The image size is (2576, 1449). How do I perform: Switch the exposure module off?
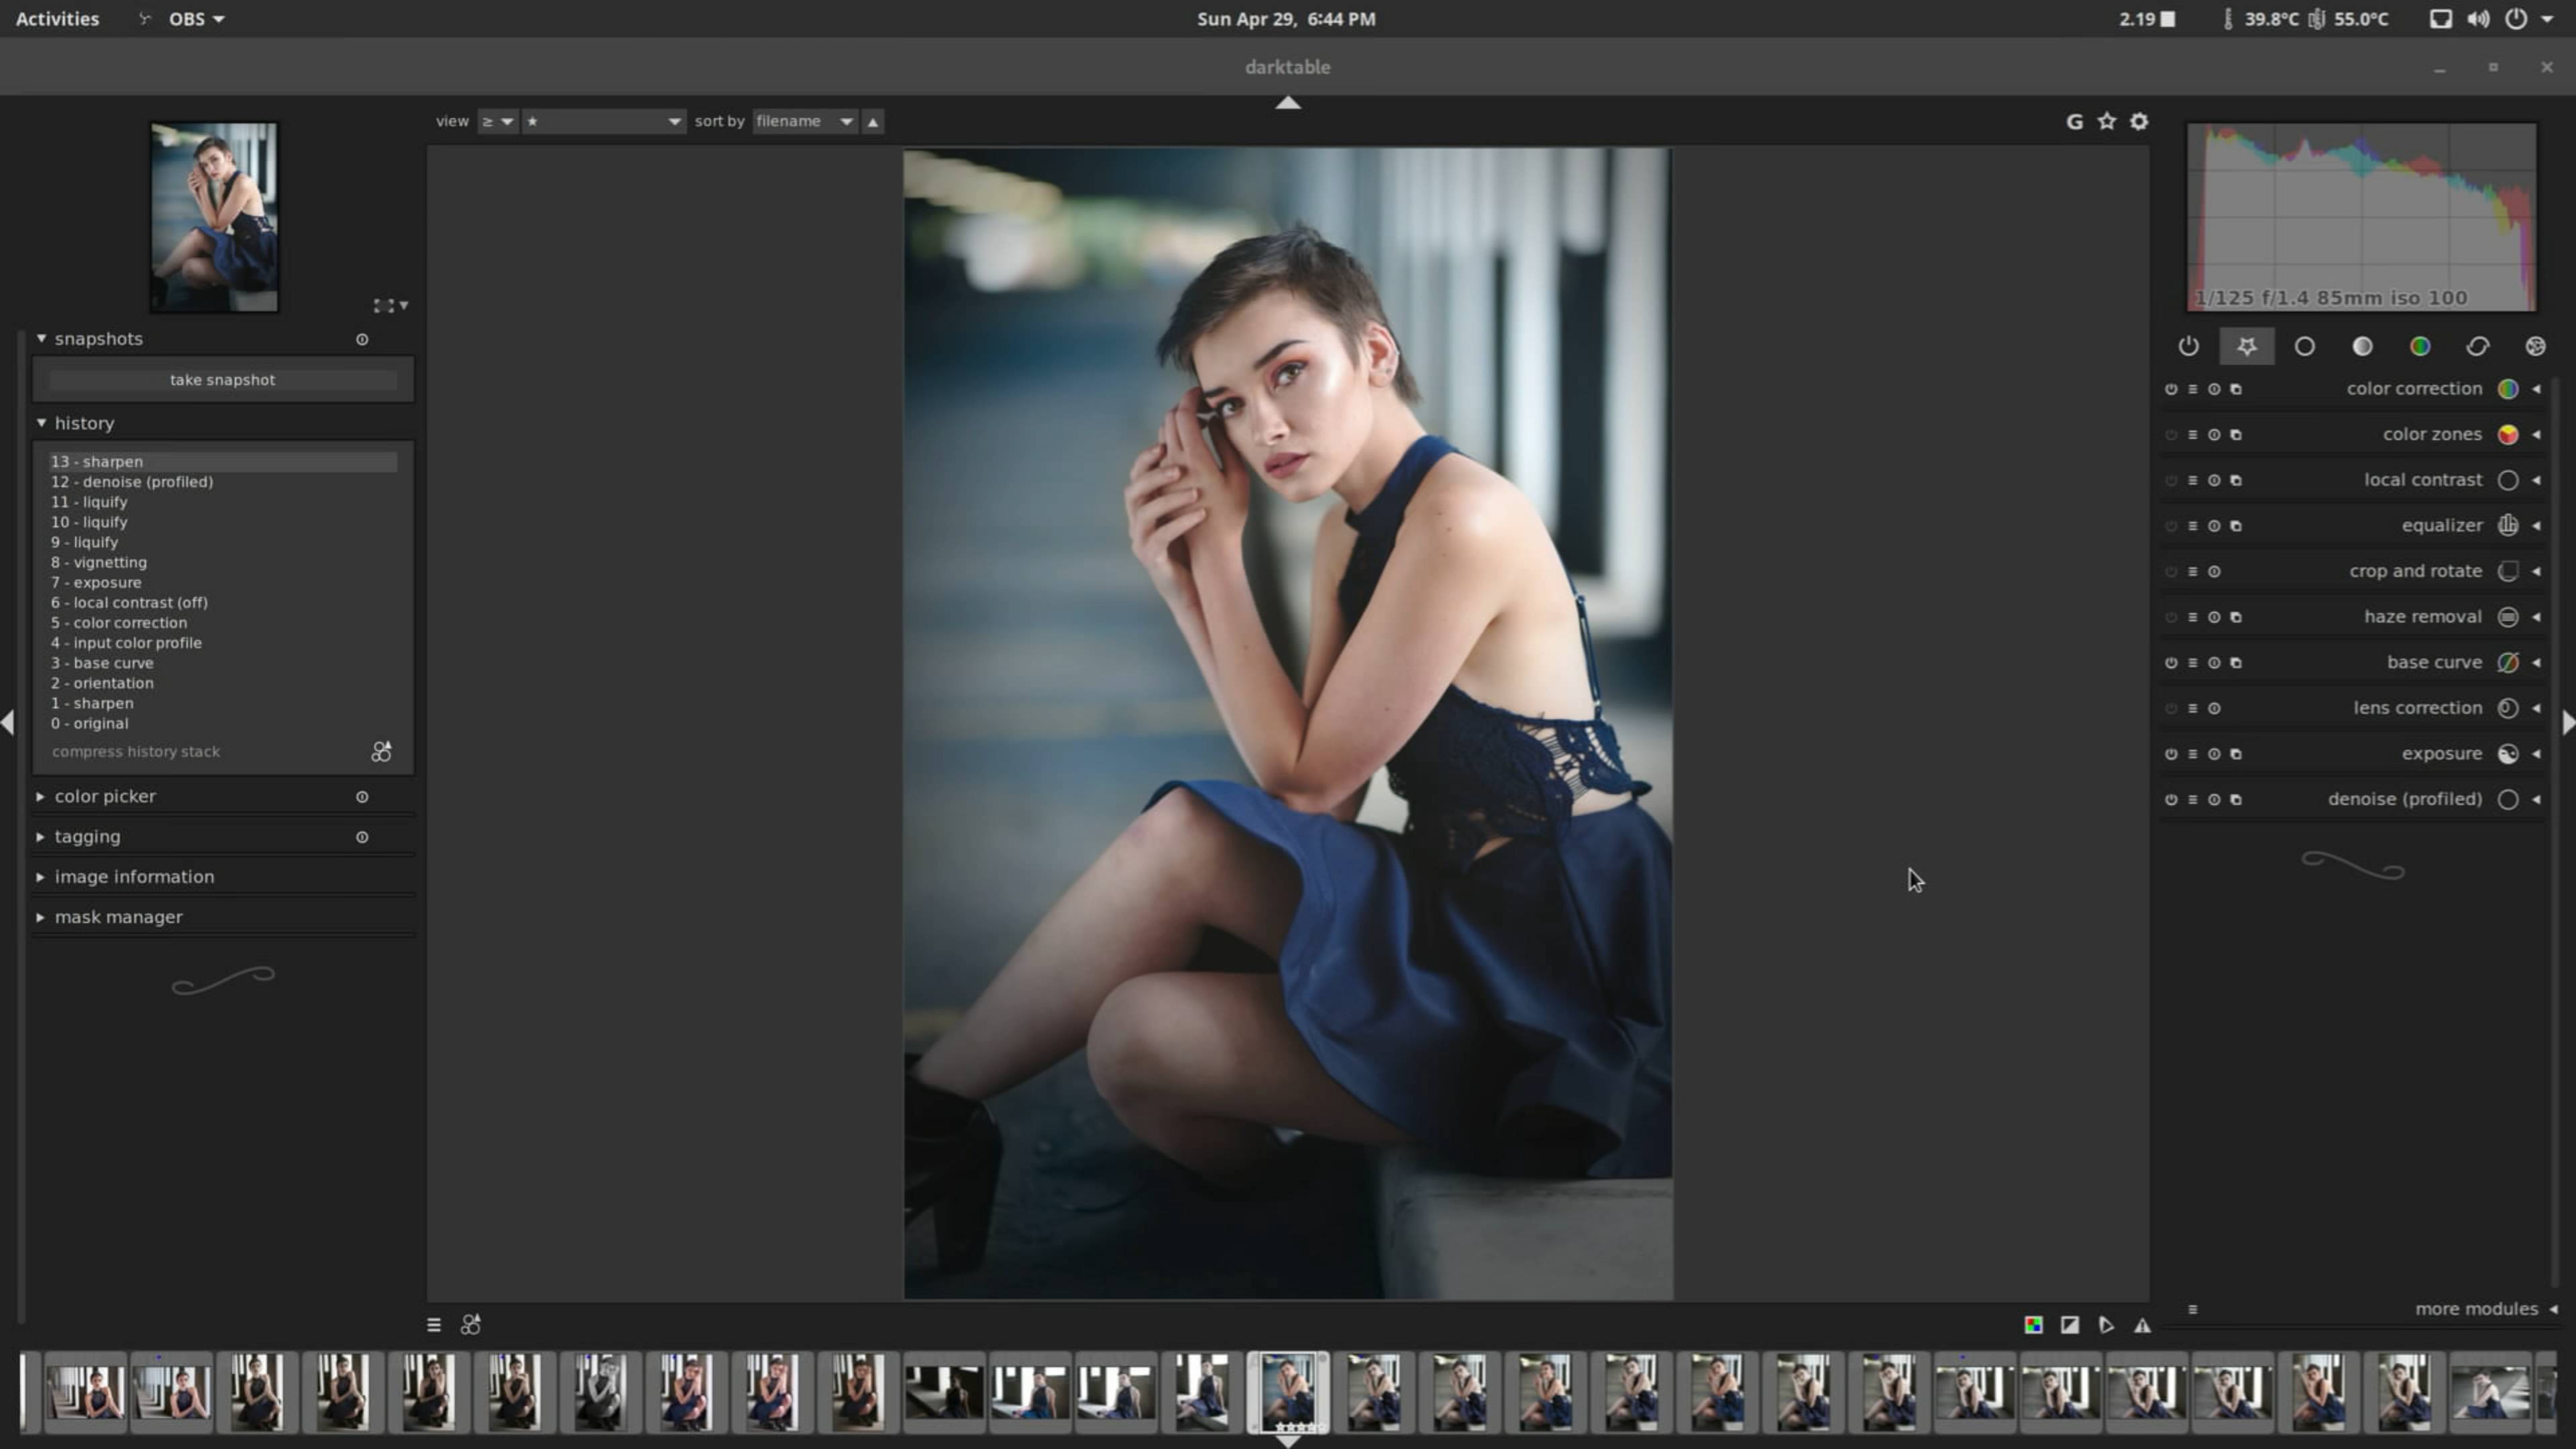(x=2171, y=754)
